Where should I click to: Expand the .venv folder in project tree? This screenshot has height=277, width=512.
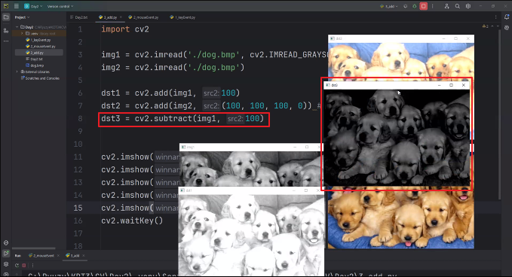22,33
